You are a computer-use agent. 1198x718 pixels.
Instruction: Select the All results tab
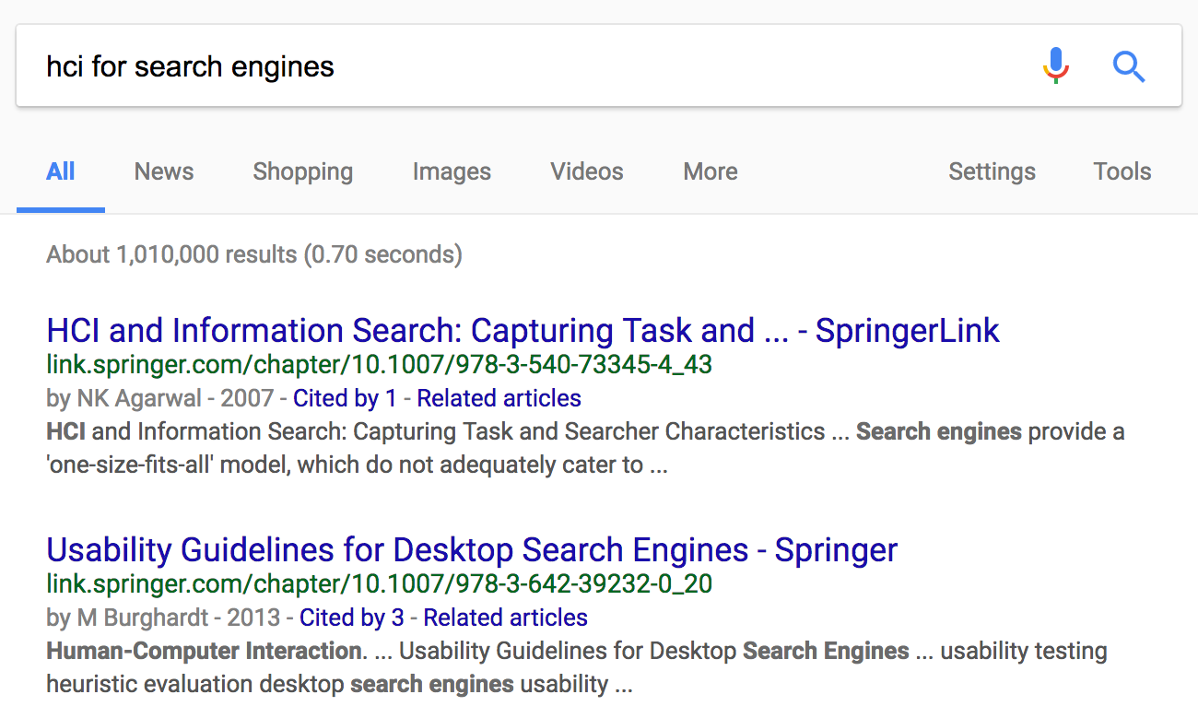click(x=61, y=171)
